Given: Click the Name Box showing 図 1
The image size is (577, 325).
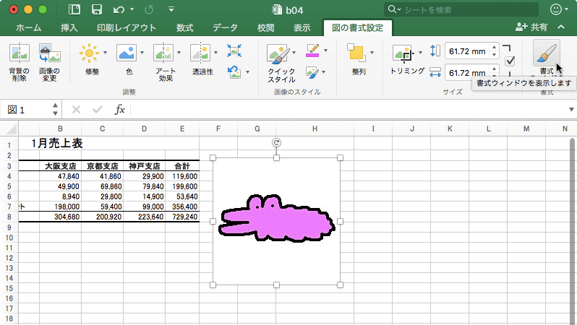Looking at the screenshot, I should tap(26, 110).
